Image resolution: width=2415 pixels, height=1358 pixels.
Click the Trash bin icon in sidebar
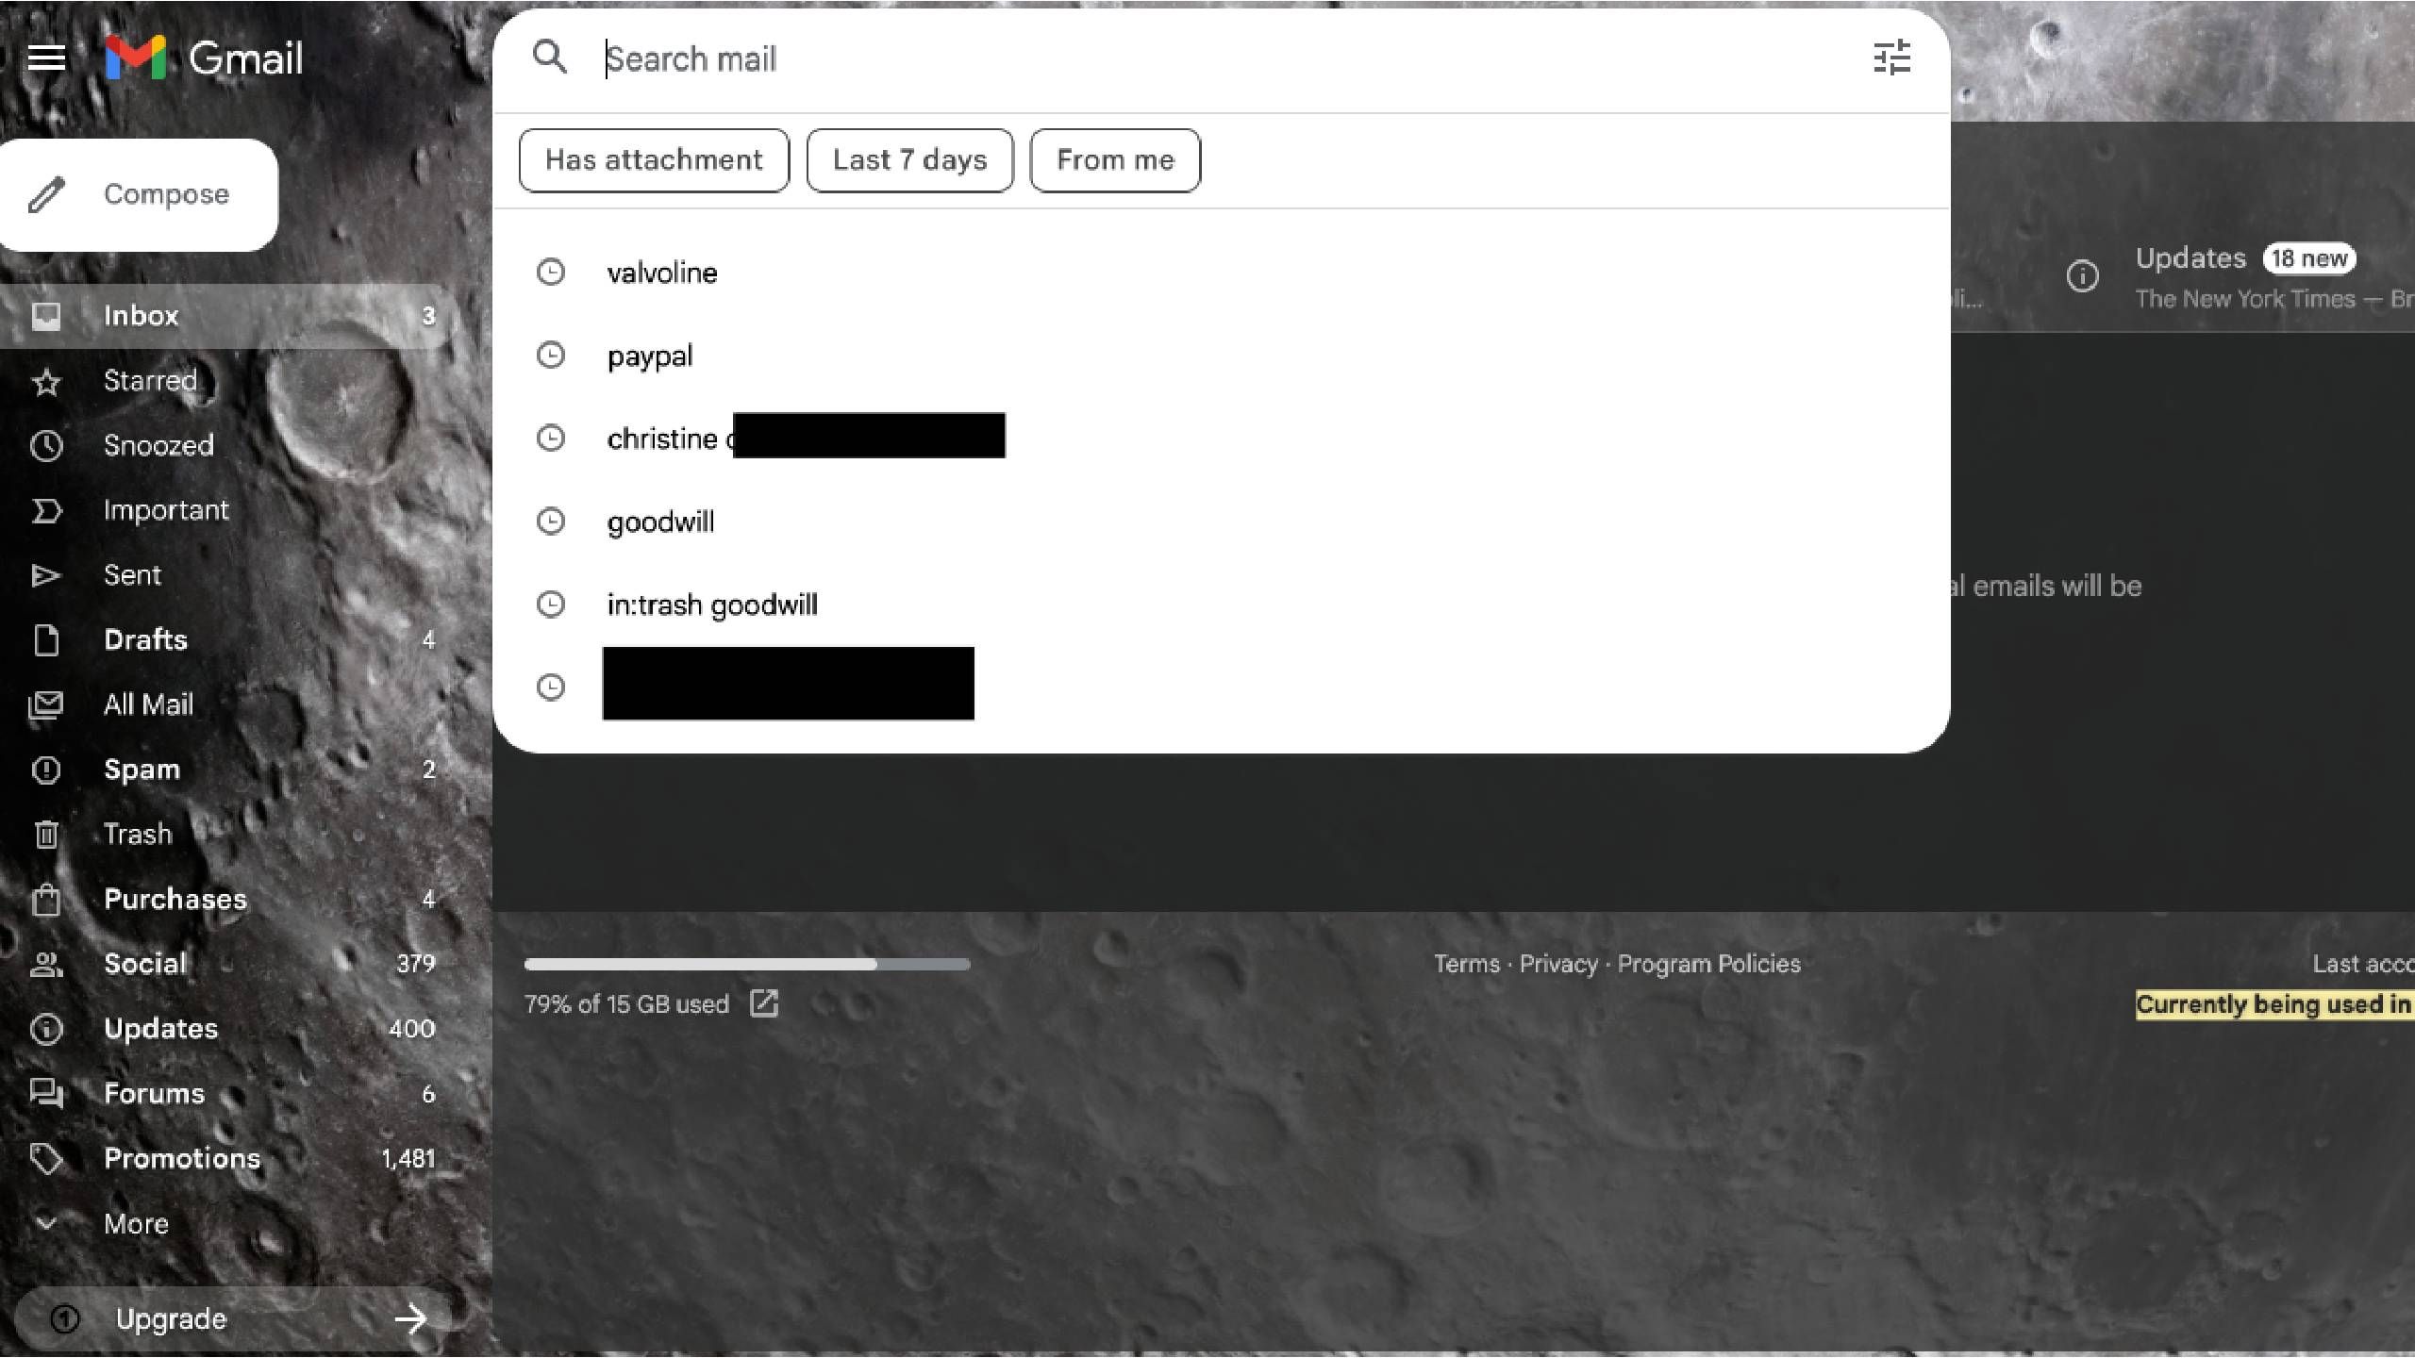pos(46,835)
